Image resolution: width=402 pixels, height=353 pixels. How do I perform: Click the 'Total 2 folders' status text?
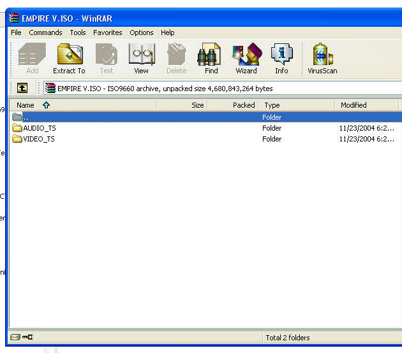(288, 338)
